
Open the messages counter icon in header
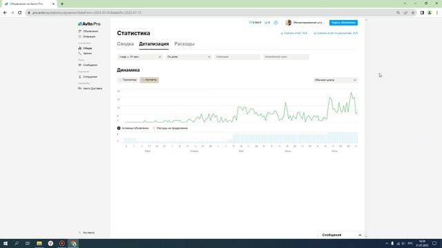click(267, 23)
